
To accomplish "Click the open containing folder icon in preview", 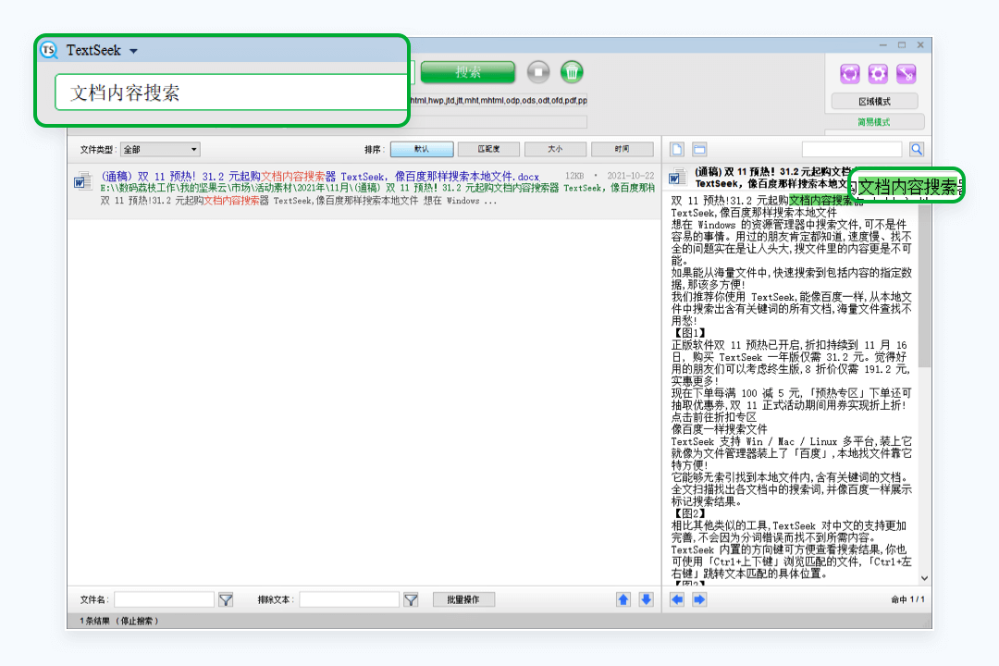I will 699,149.
